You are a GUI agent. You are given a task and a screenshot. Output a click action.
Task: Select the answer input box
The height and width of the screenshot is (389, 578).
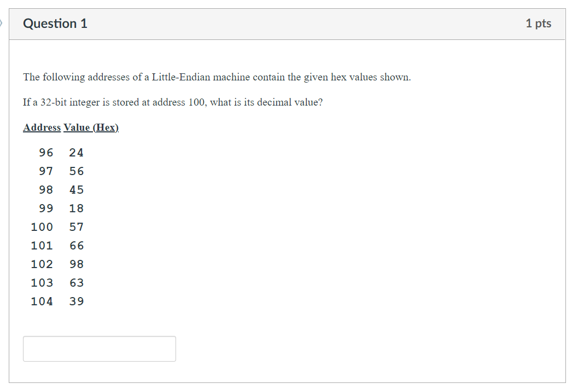99,349
